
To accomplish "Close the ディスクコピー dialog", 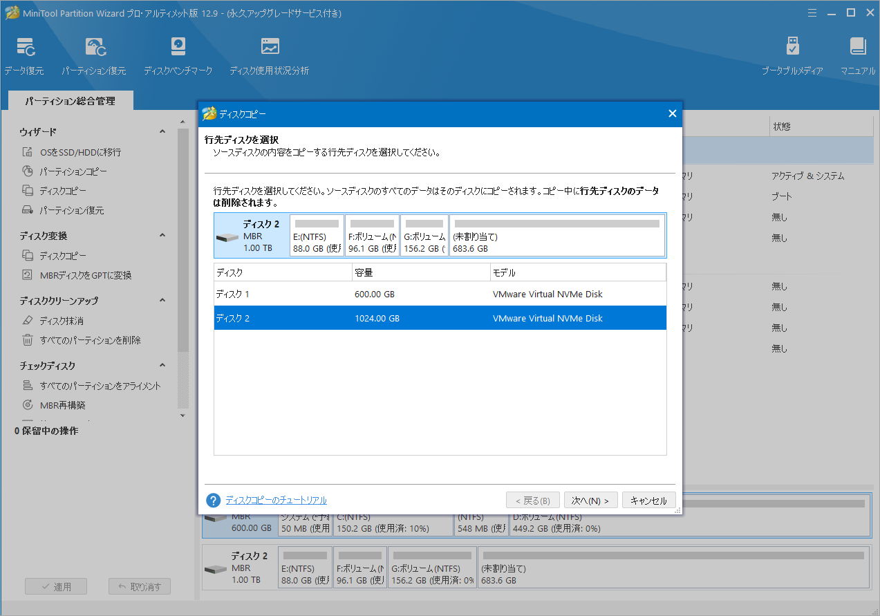I will 672,114.
